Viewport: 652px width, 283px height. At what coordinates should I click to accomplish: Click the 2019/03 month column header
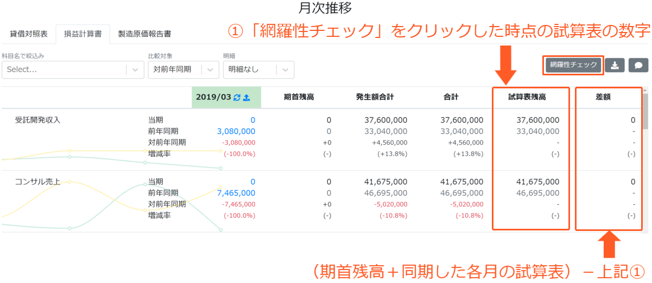pos(213,97)
